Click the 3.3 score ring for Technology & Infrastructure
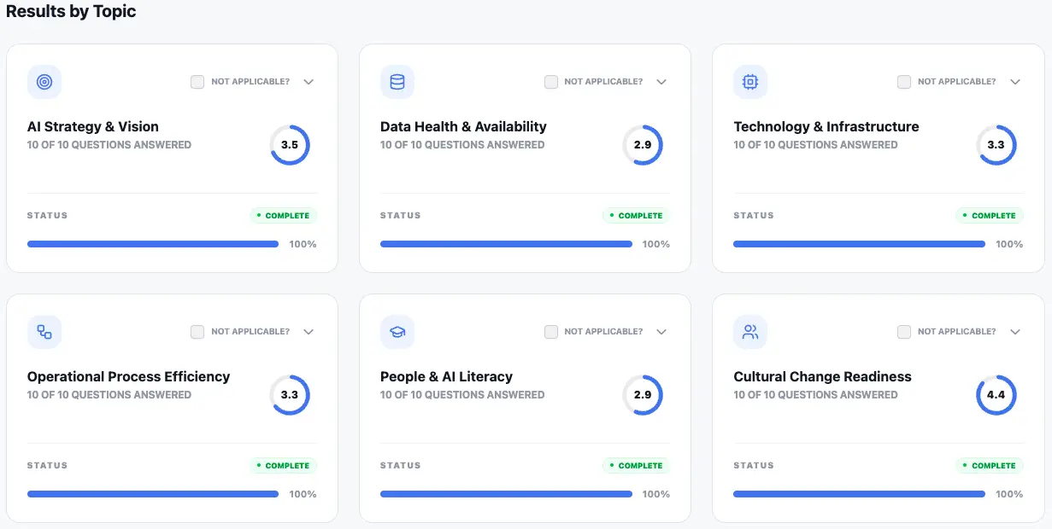This screenshot has height=529, width=1052. coord(996,145)
